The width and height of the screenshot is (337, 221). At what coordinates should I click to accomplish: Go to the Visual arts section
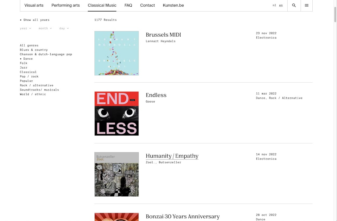pos(34,5)
